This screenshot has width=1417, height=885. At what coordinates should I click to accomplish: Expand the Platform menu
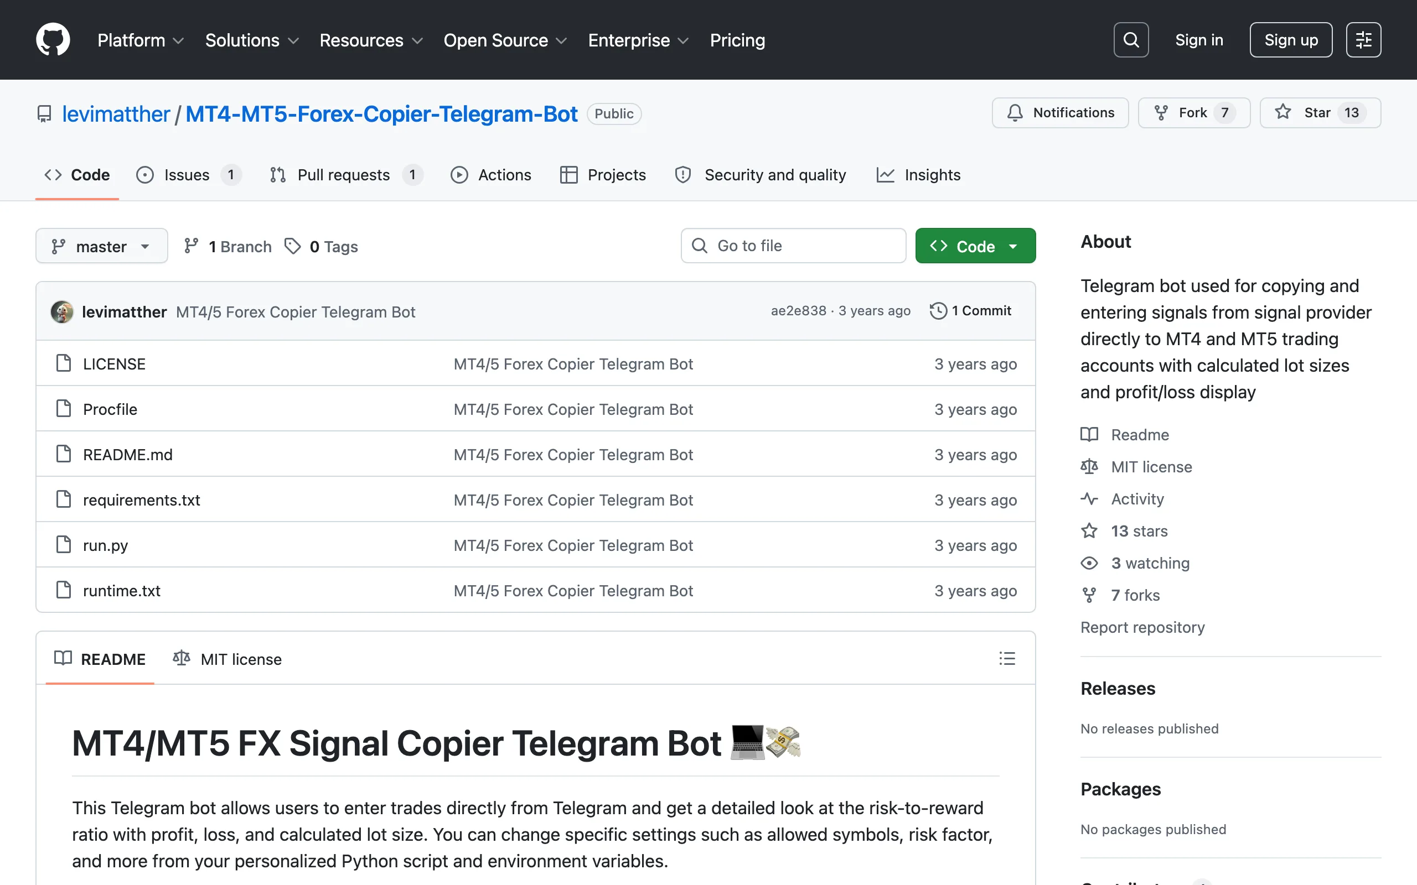coord(141,40)
